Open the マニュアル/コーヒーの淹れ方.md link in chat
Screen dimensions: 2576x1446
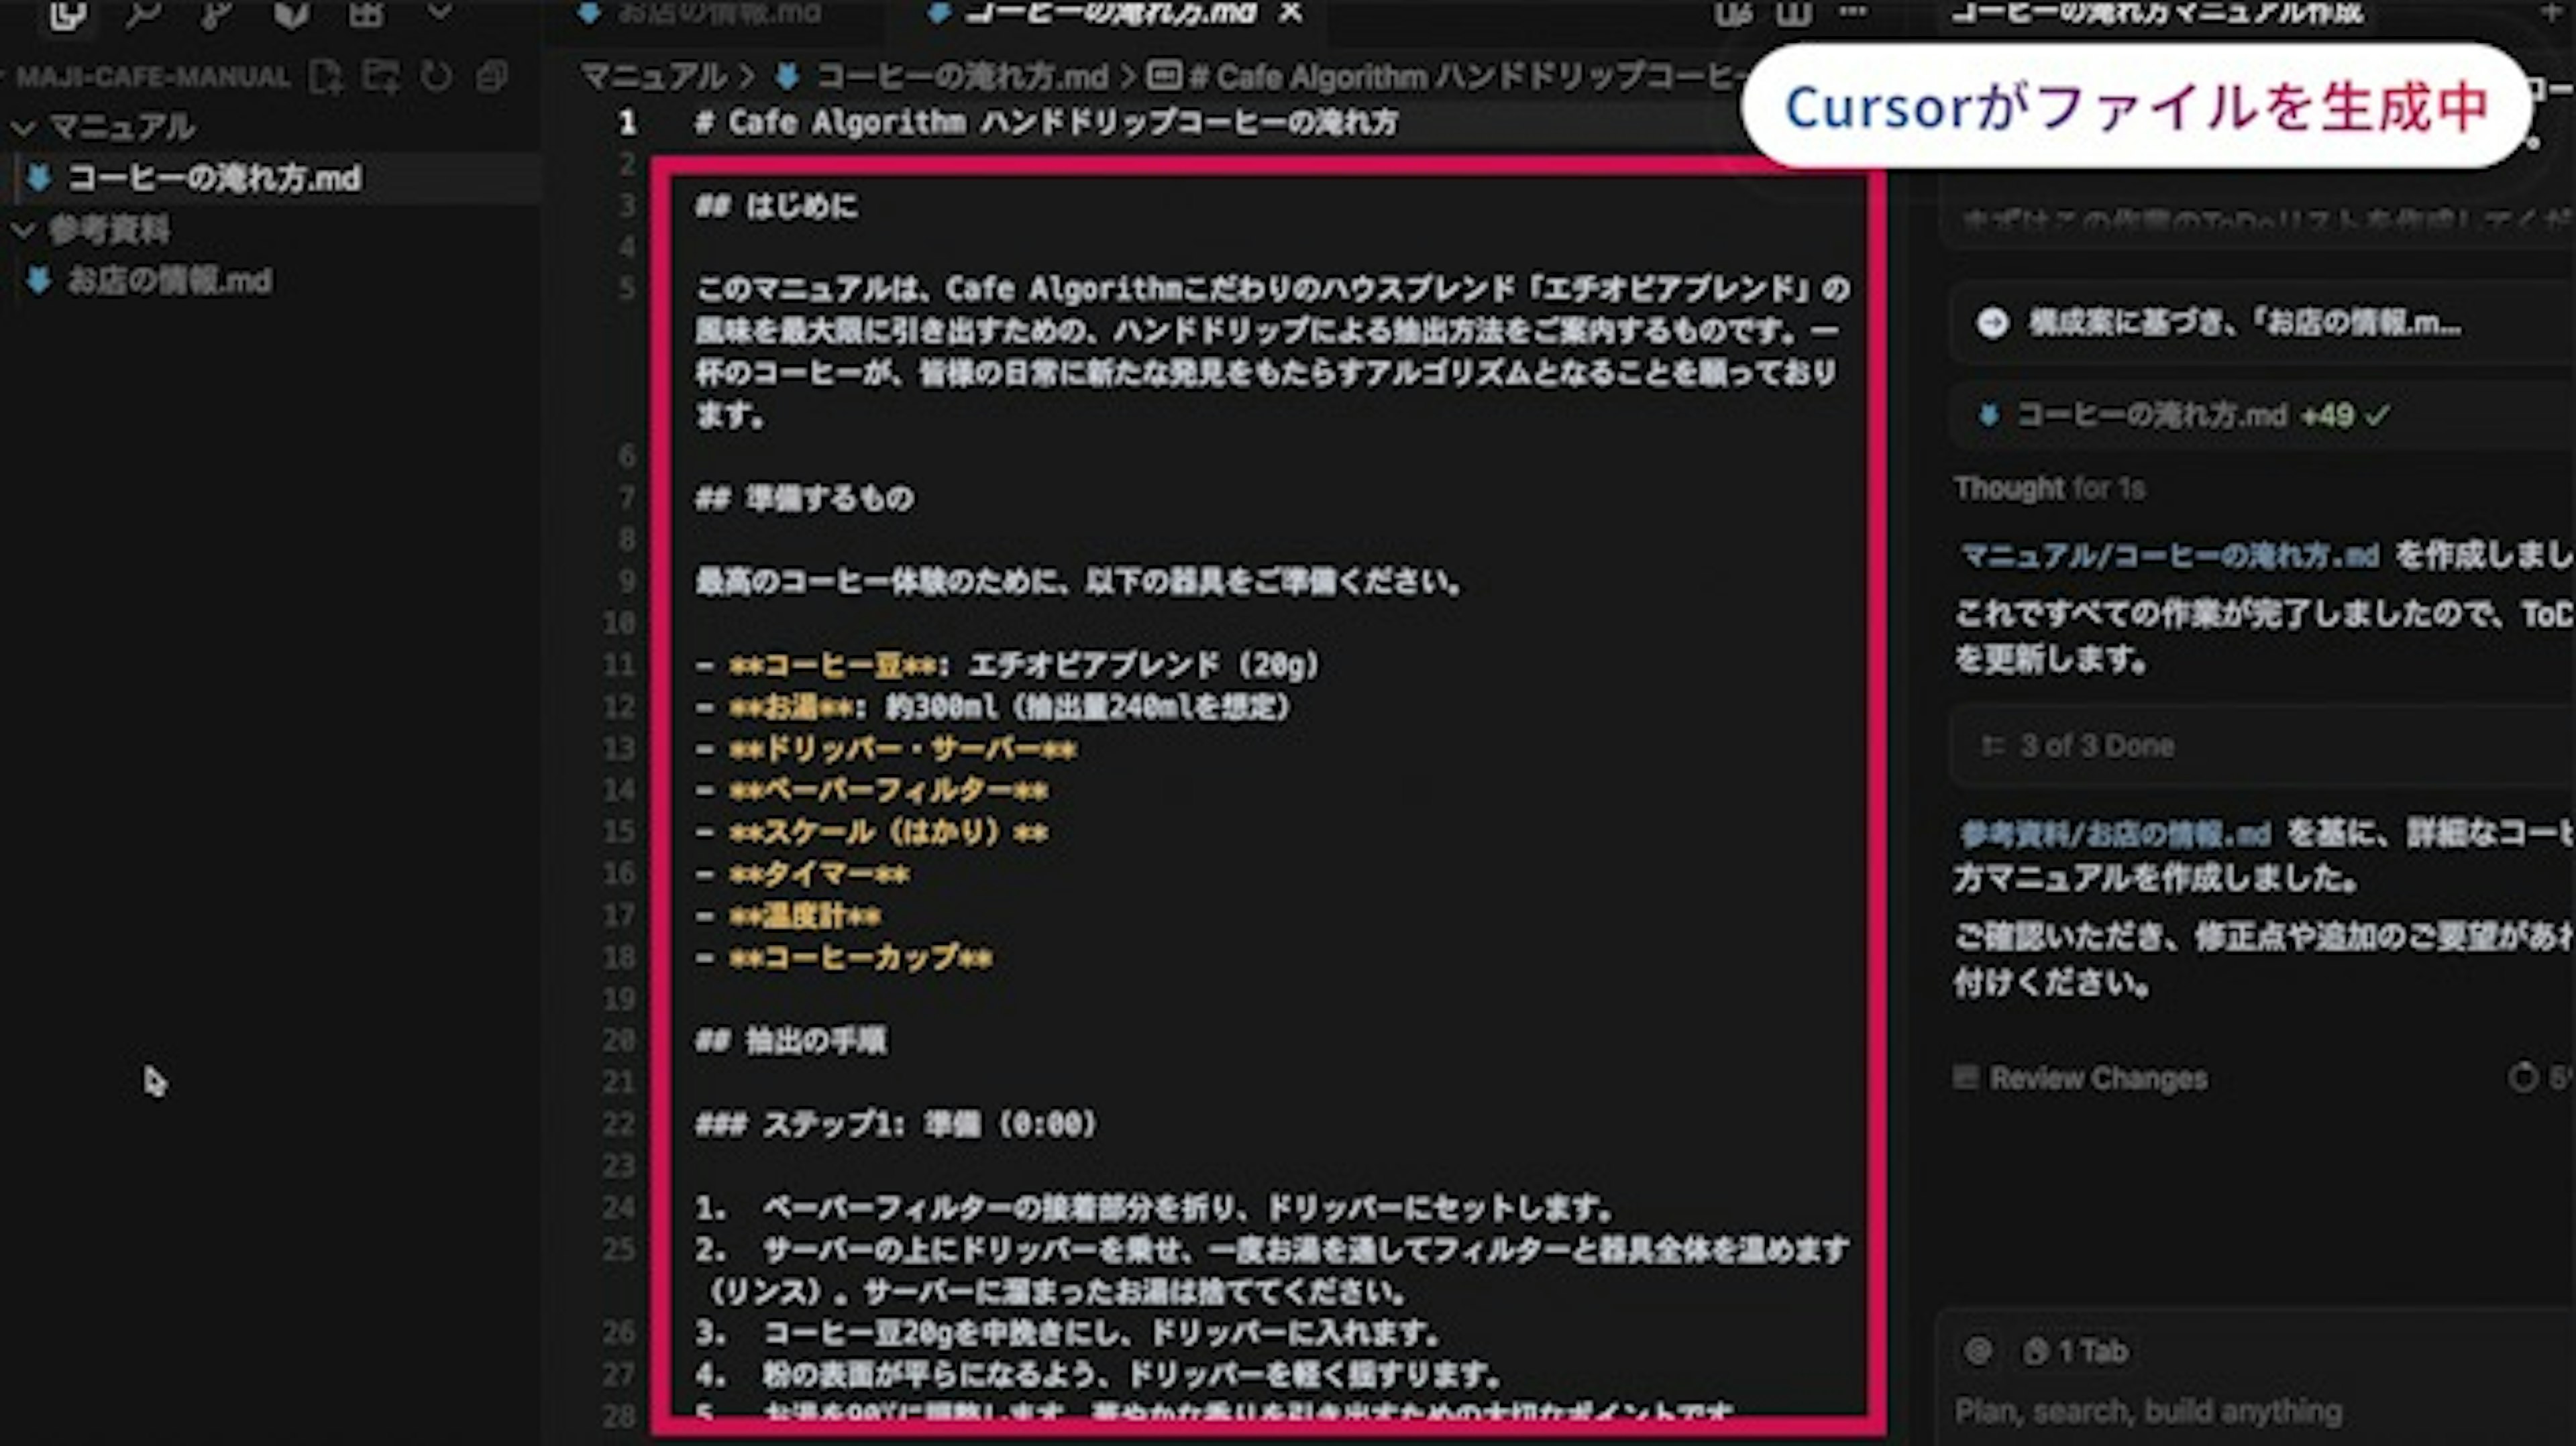coord(2169,555)
